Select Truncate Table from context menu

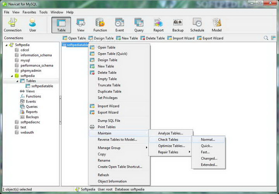(x=109, y=85)
